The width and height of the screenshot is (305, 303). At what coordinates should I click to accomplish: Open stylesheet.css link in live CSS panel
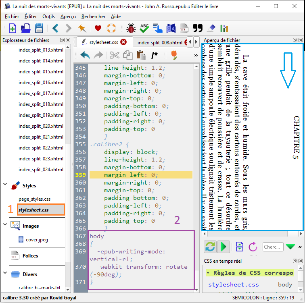(233, 284)
